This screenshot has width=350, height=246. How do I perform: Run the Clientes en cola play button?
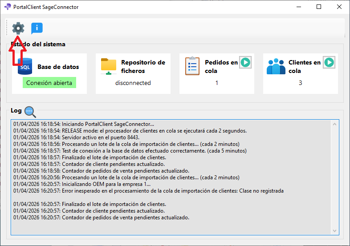(329, 62)
